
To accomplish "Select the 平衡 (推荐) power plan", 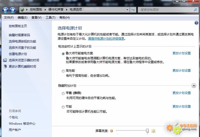I will pos(63,94).
